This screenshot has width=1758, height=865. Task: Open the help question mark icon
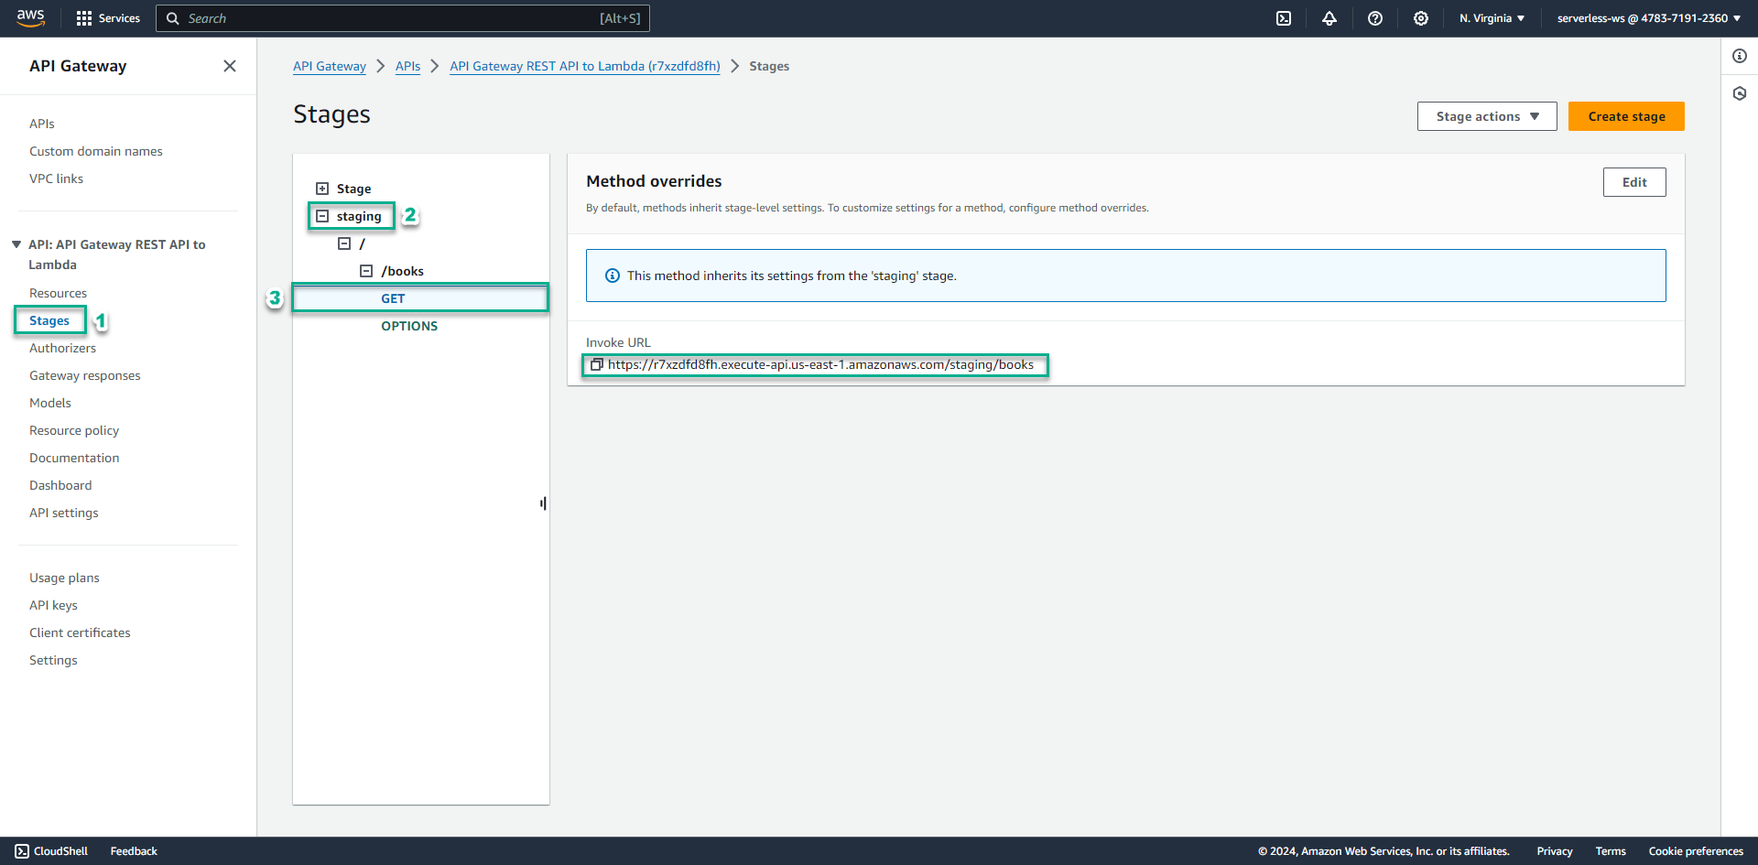pyautogui.click(x=1375, y=18)
